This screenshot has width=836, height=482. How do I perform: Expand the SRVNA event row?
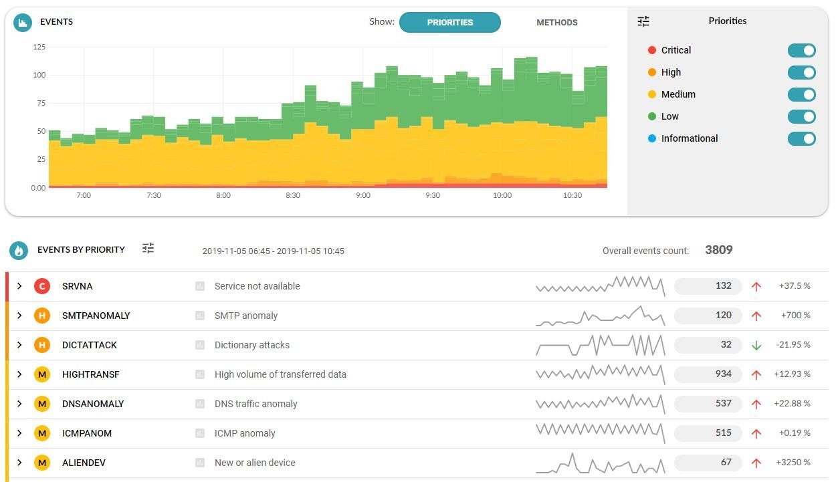click(19, 286)
